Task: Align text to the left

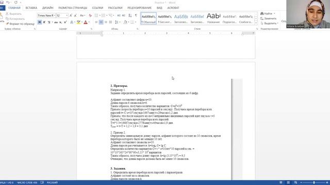Action: 96,22
